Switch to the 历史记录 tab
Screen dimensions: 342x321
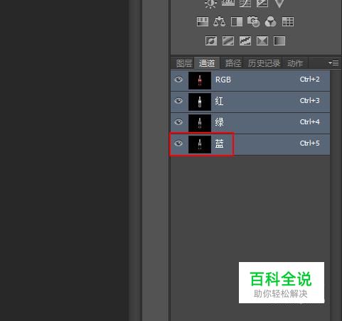point(264,63)
